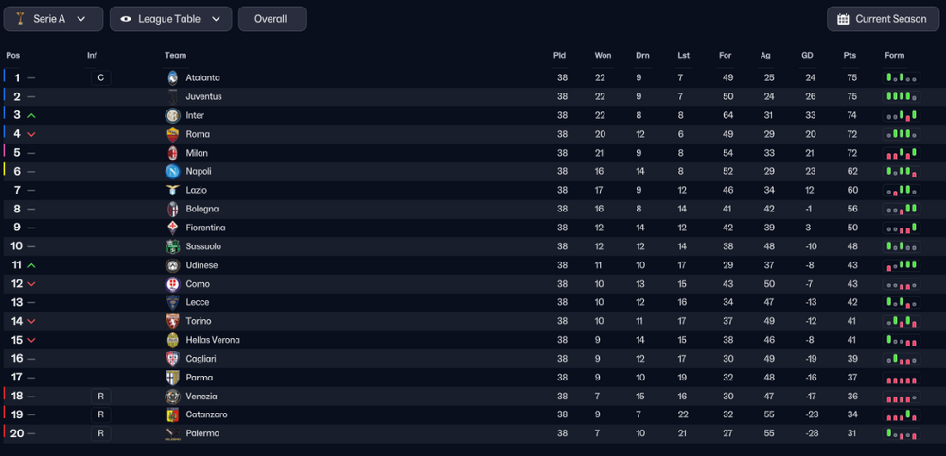
Task: Click the Parma club badge
Action: (173, 377)
